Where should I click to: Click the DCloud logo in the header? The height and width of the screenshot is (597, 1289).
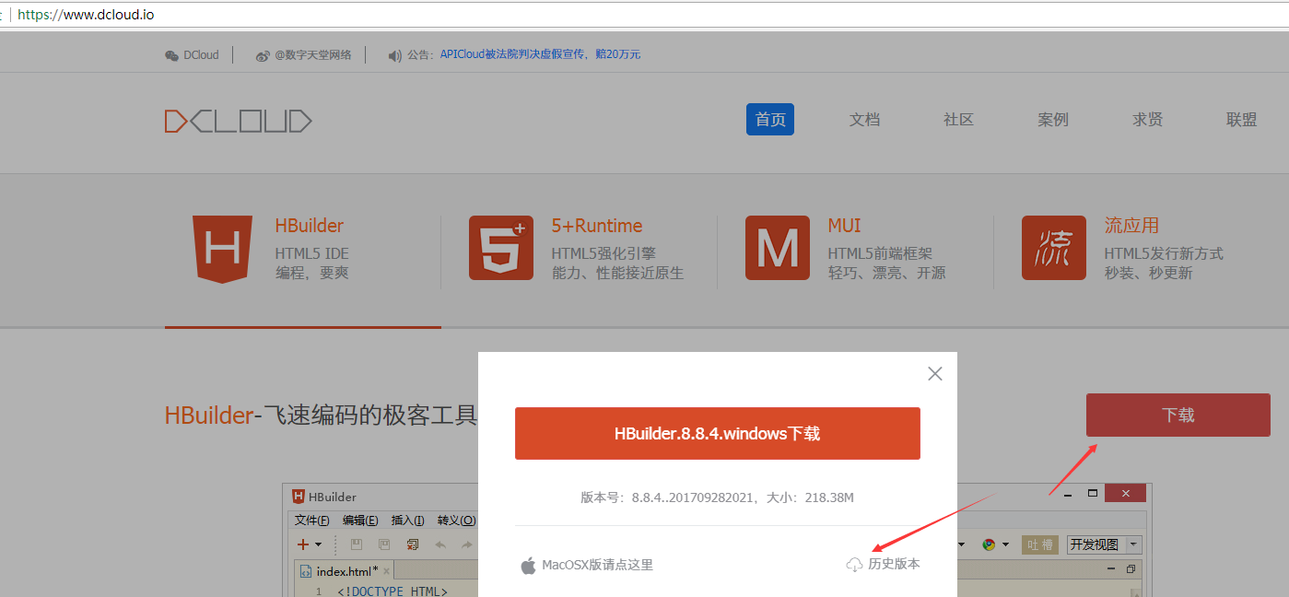click(x=239, y=121)
